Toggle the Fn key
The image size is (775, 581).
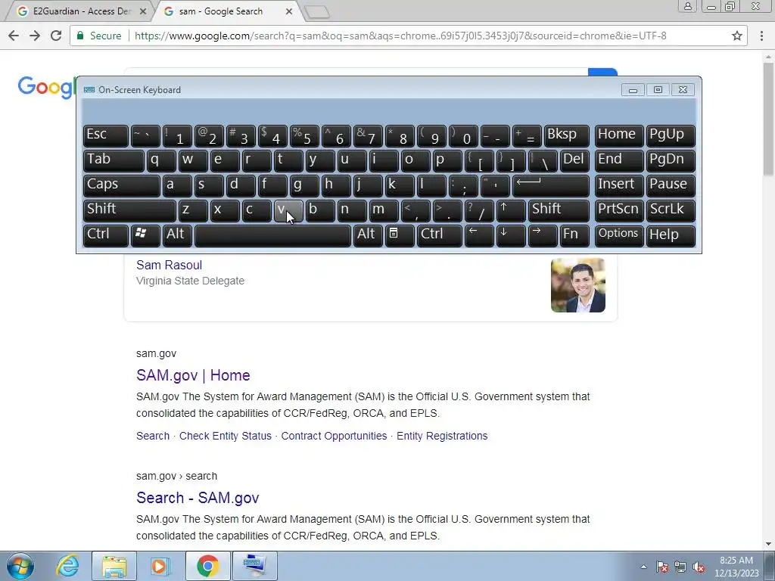[x=574, y=235]
